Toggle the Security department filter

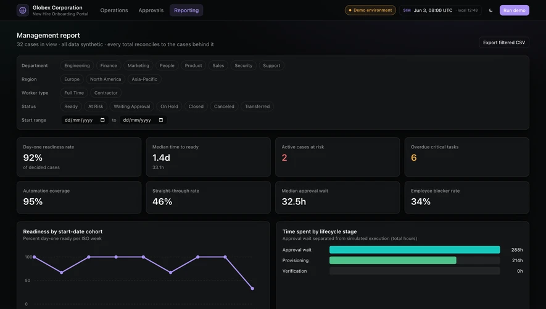coord(244,65)
